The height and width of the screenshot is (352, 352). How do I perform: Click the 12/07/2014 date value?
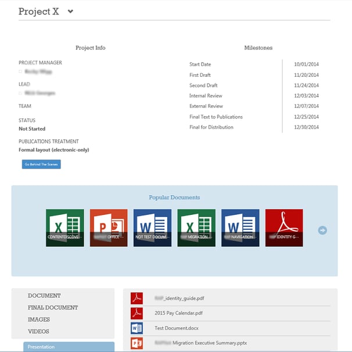[307, 106]
